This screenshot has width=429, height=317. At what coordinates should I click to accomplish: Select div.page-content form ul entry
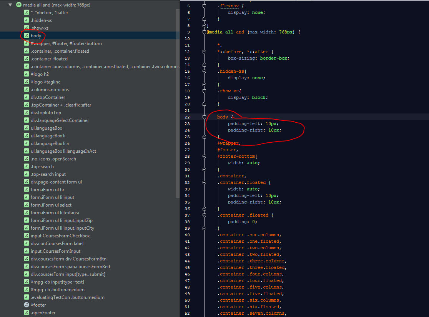pyautogui.click(x=57, y=182)
